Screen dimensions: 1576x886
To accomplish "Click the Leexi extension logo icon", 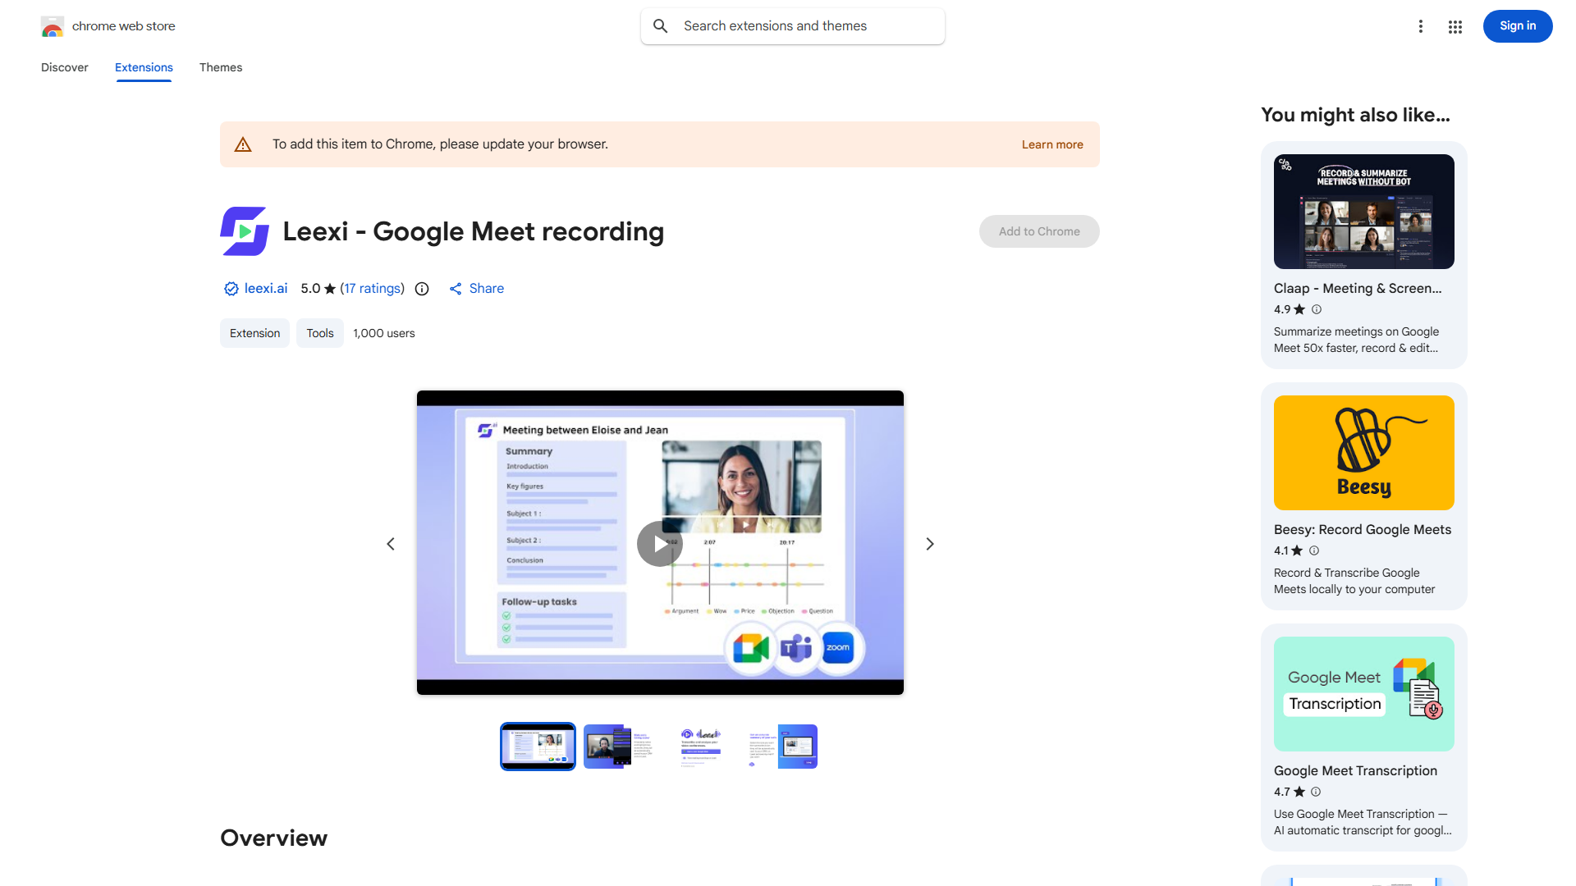I will coord(245,231).
